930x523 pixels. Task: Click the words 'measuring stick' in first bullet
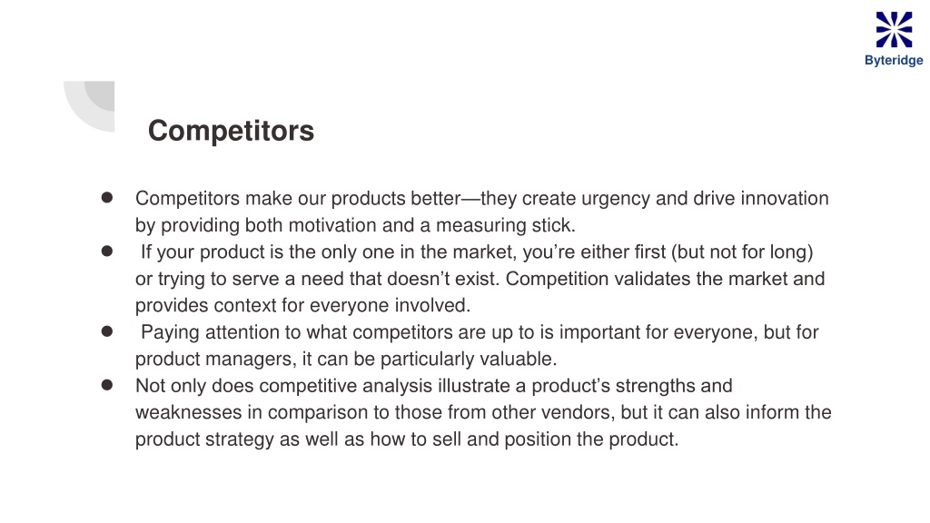click(x=505, y=225)
